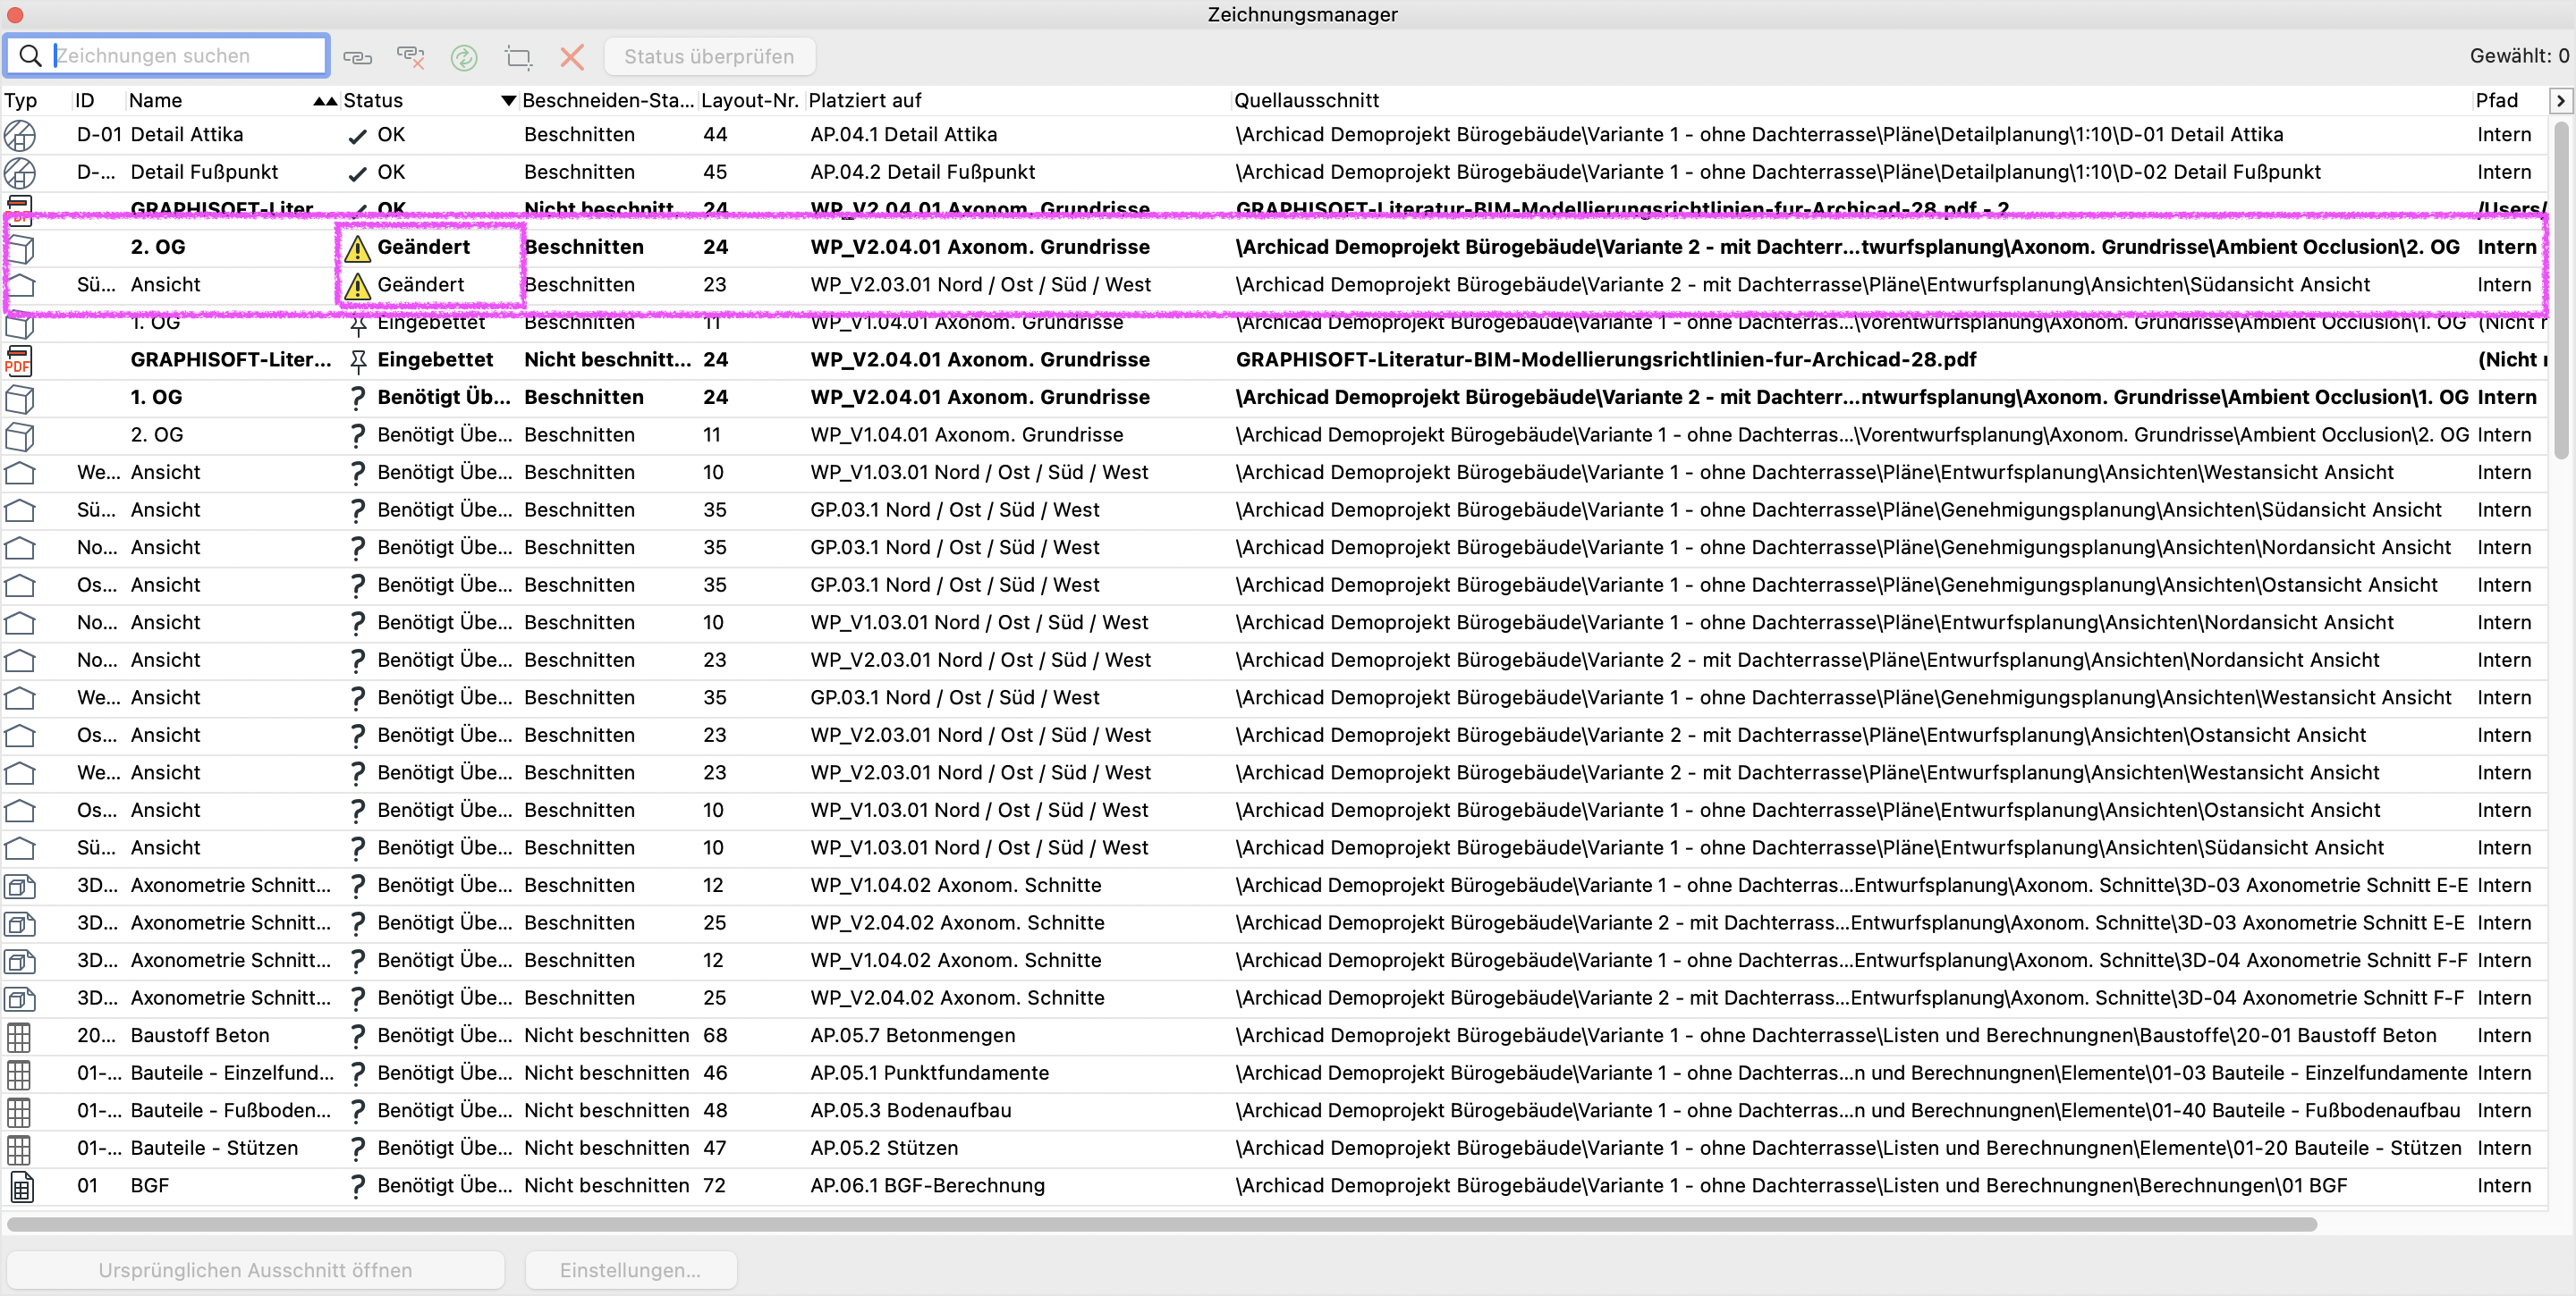Click the detail type icon of D-01 Detail Attika
The height and width of the screenshot is (1296, 2576).
[x=20, y=135]
